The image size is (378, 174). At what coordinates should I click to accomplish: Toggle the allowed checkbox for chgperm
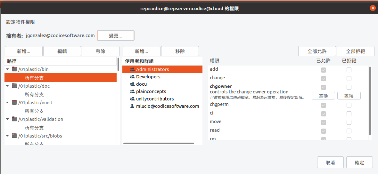click(x=324, y=105)
